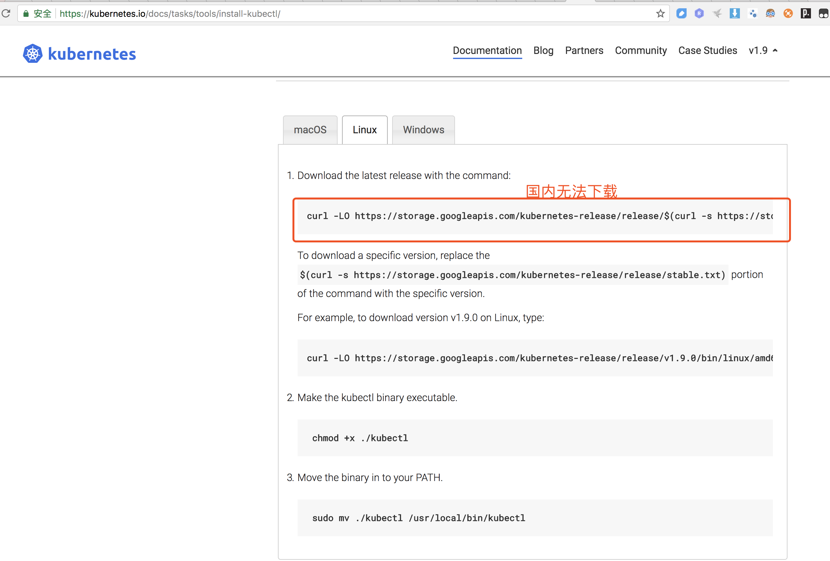Image resolution: width=830 pixels, height=561 pixels.
Task: Click the curl latest-release code block
Action: (x=535, y=216)
